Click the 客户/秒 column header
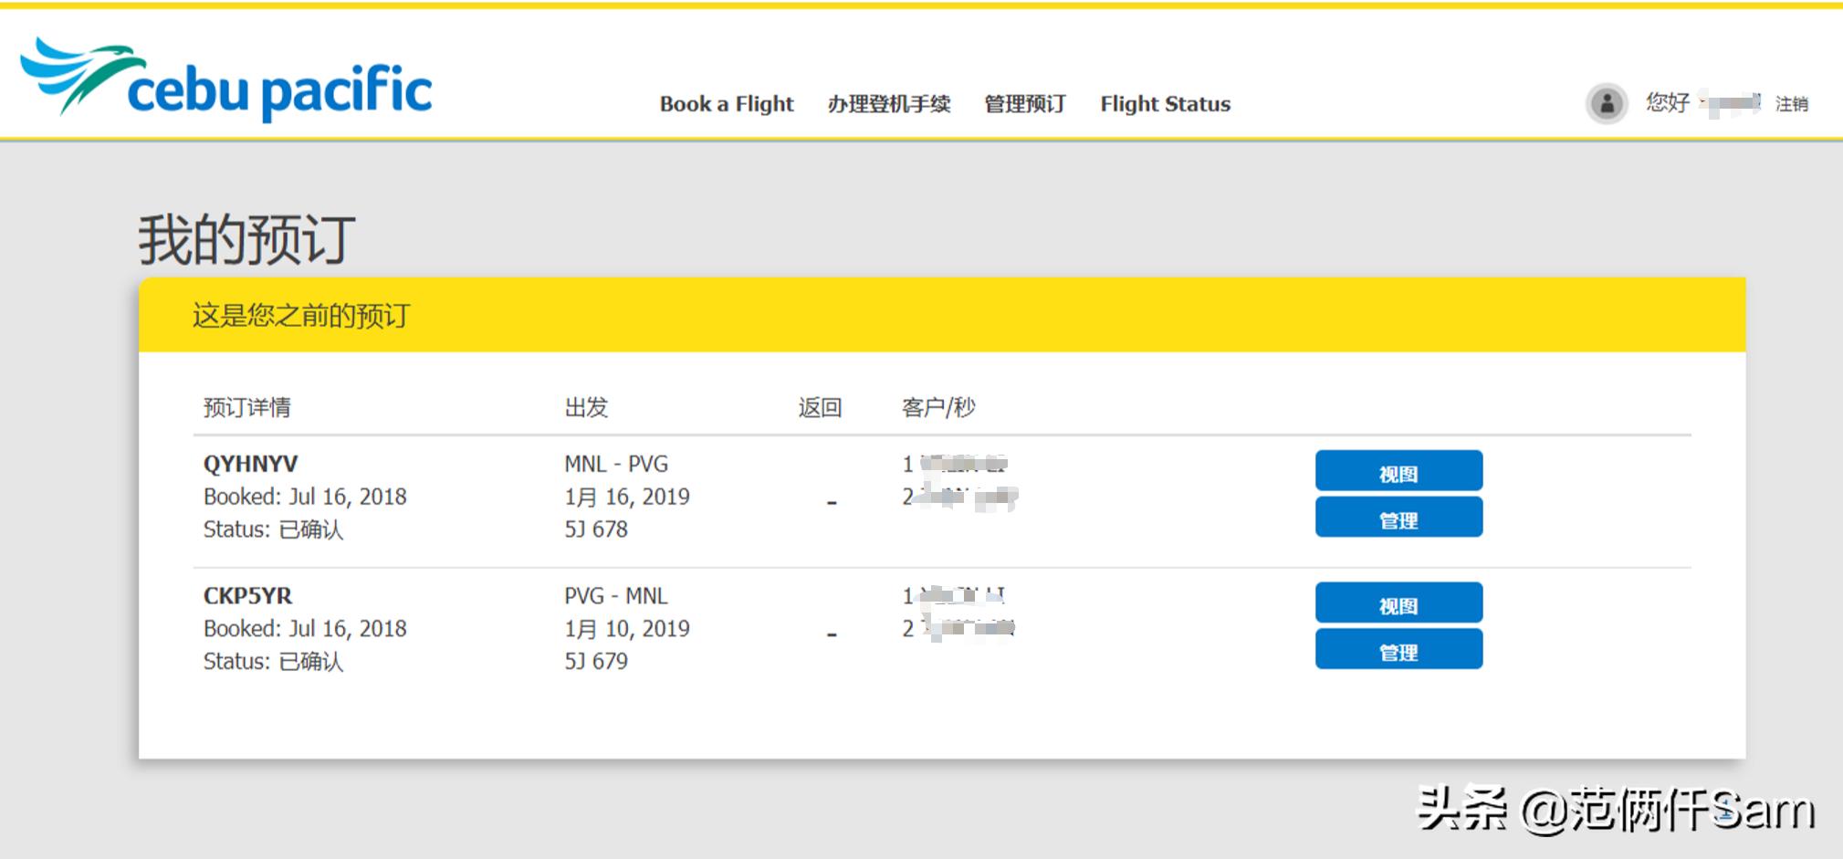 click(x=938, y=407)
